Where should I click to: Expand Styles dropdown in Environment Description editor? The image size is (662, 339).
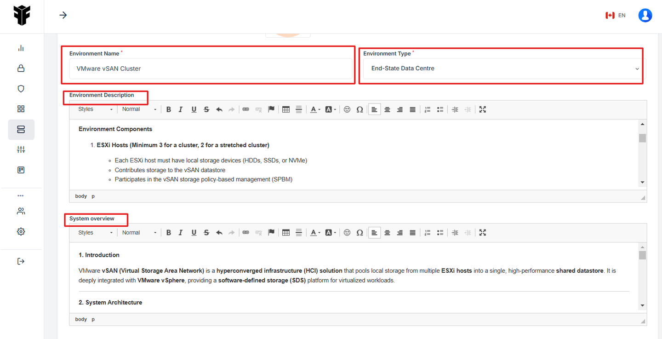tap(95, 109)
